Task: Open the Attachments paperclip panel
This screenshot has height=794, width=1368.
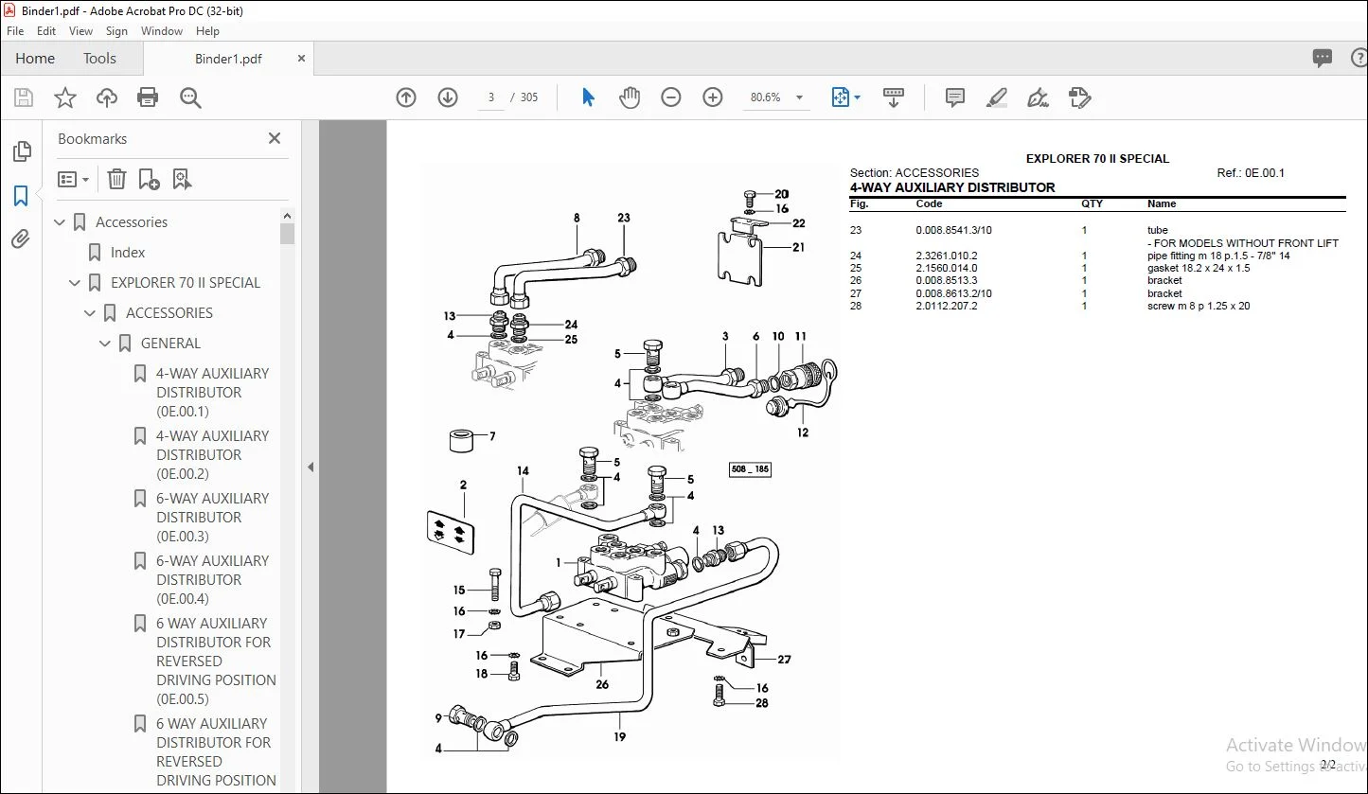Action: coord(21,239)
